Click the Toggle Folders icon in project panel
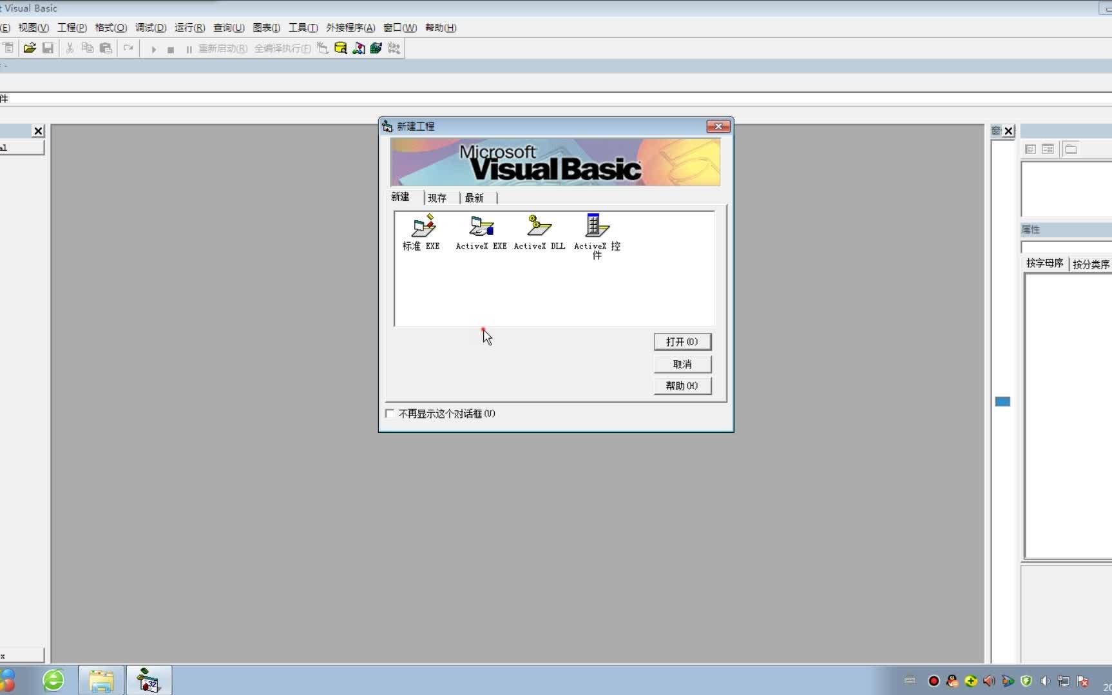This screenshot has height=695, width=1112. [x=1071, y=149]
